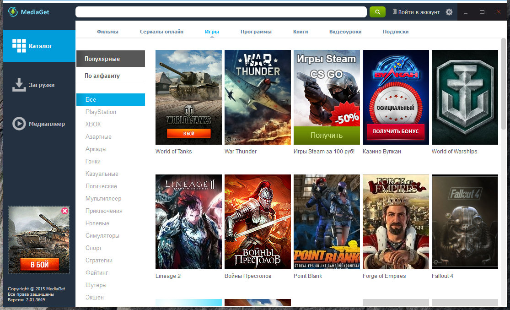
Task: Click the Fallout 4 title text
Action: (x=442, y=276)
